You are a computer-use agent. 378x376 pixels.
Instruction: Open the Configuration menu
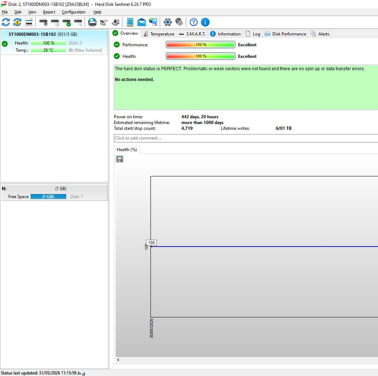tap(74, 12)
